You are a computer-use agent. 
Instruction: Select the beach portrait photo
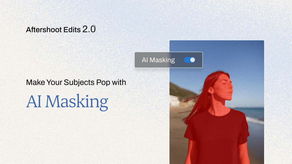(217, 102)
